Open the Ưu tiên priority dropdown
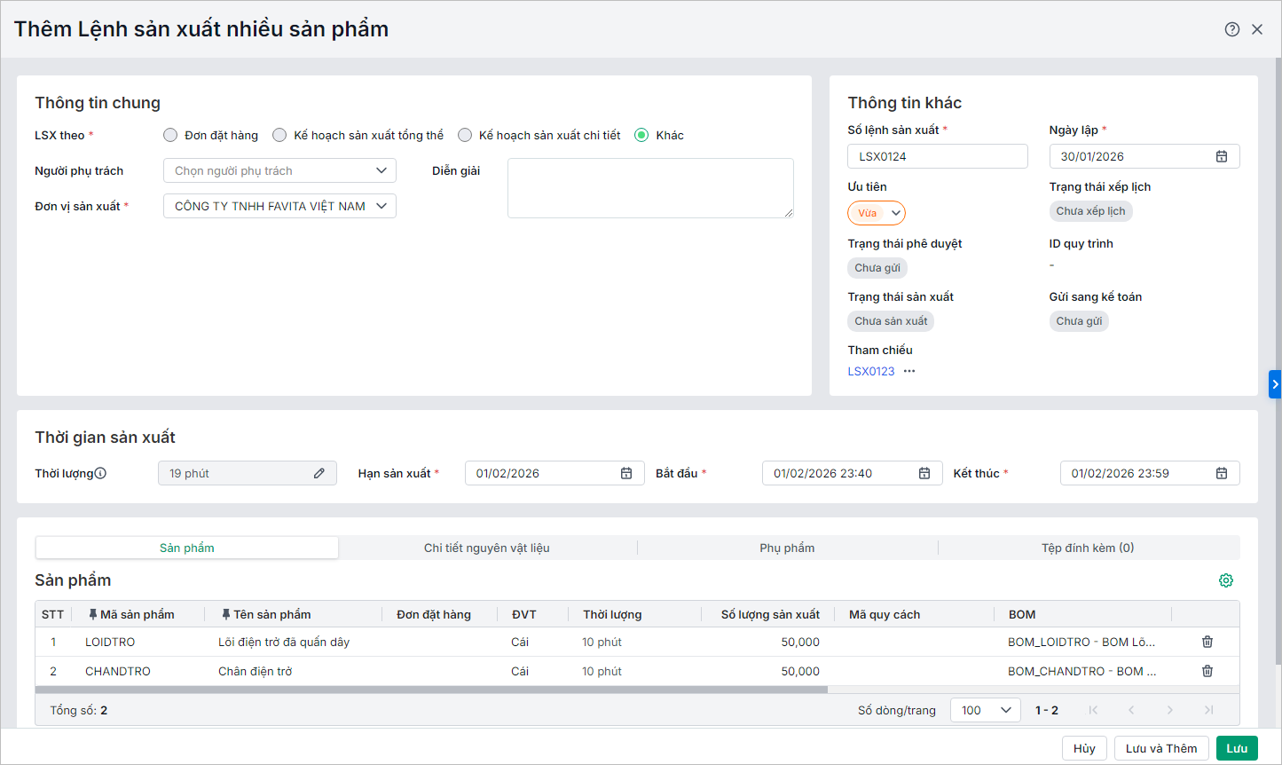The height and width of the screenshot is (765, 1282). [x=877, y=213]
